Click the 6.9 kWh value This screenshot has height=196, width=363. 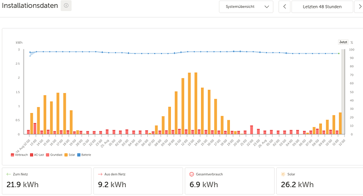pos(204,184)
